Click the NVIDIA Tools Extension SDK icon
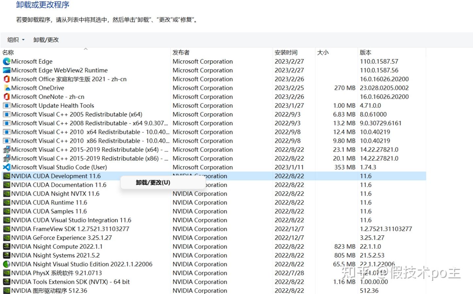Screen dimensions: 473x294 point(7,282)
